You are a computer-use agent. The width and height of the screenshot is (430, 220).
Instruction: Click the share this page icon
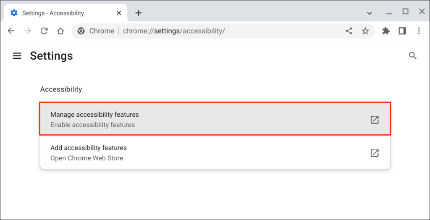tap(349, 31)
